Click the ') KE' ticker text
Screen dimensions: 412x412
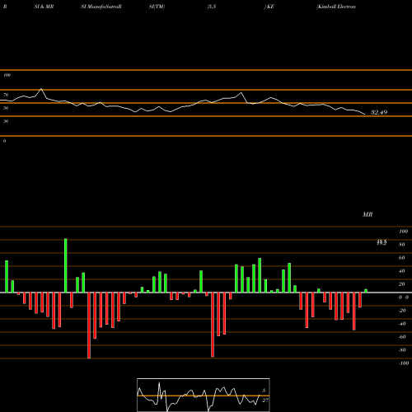coord(269,7)
